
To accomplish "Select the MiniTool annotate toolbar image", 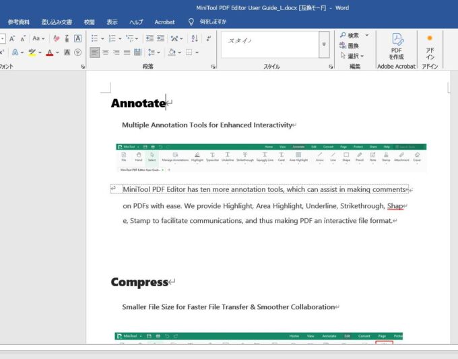I will click(271, 158).
